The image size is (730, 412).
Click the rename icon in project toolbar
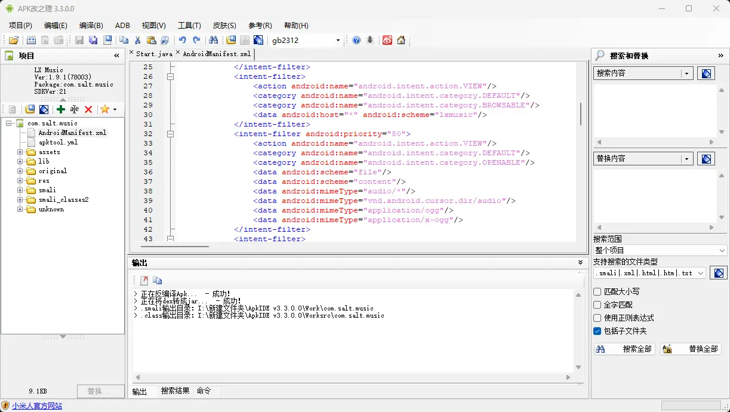click(75, 109)
